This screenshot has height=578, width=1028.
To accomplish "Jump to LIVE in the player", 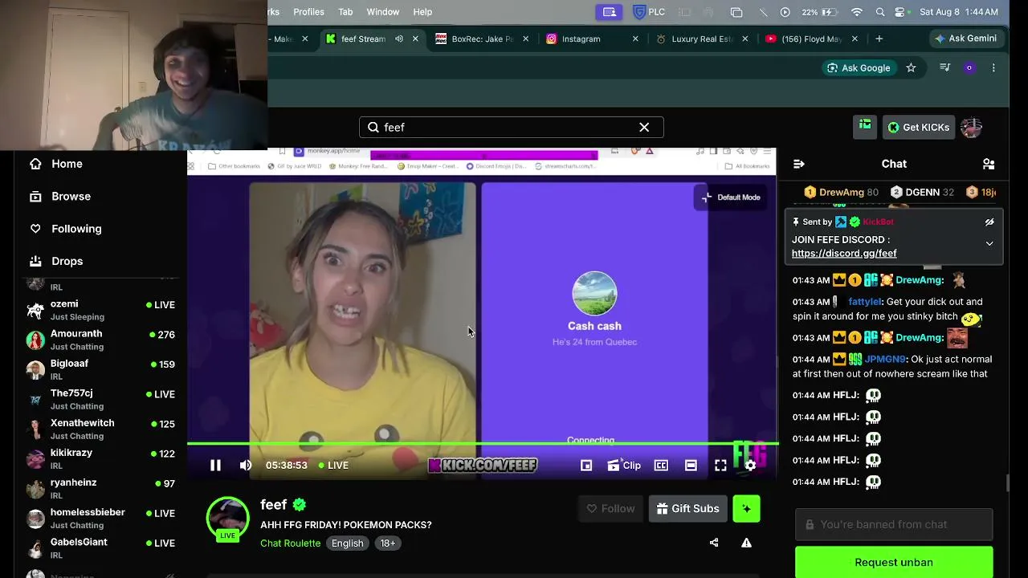I will click(x=333, y=465).
